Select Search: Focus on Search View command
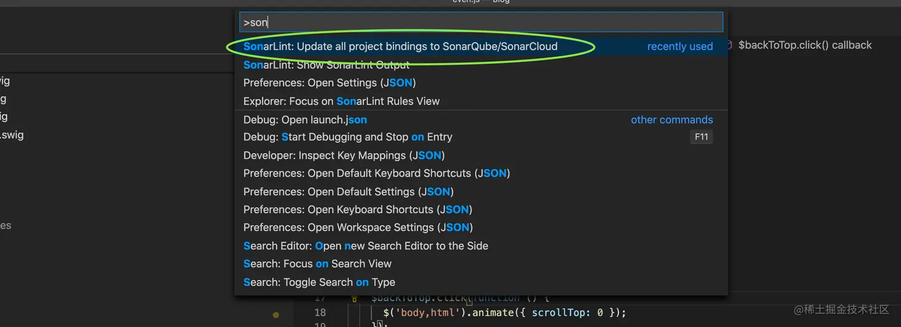The image size is (901, 327). (x=481, y=264)
